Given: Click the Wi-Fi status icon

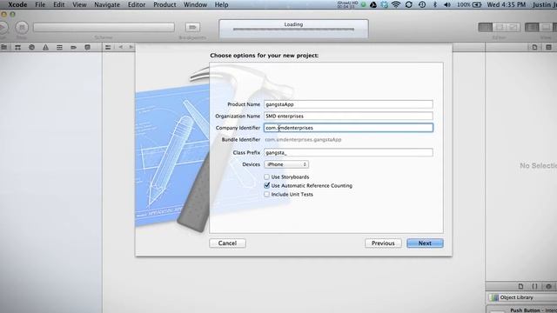Looking at the screenshot, I should 396,4.
